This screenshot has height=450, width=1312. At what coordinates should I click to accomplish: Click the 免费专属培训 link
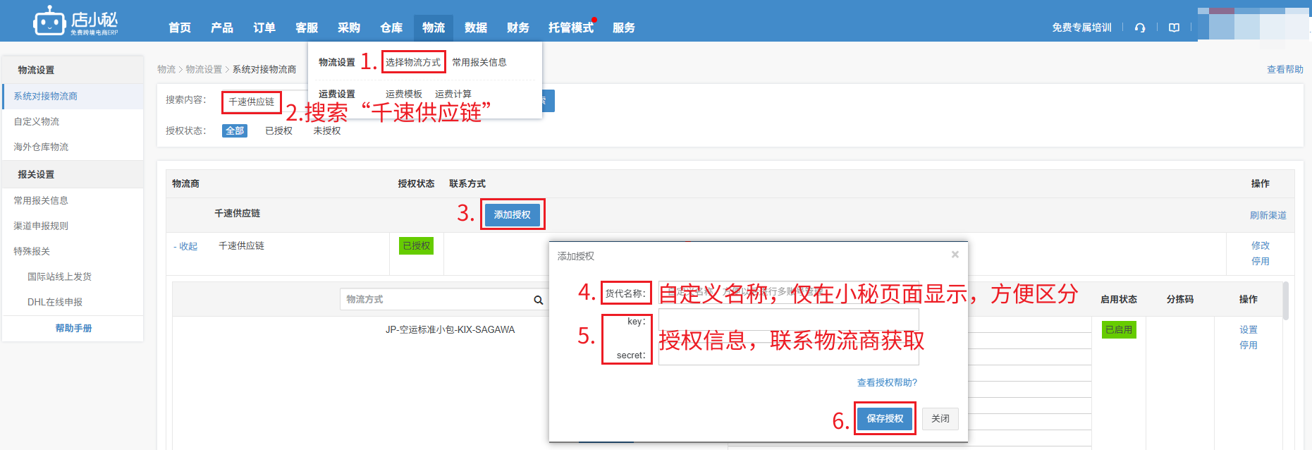coord(1081,28)
